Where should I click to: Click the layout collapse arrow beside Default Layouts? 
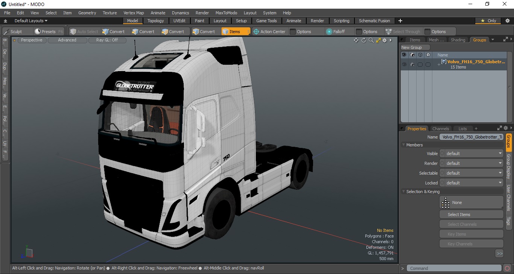[5, 21]
